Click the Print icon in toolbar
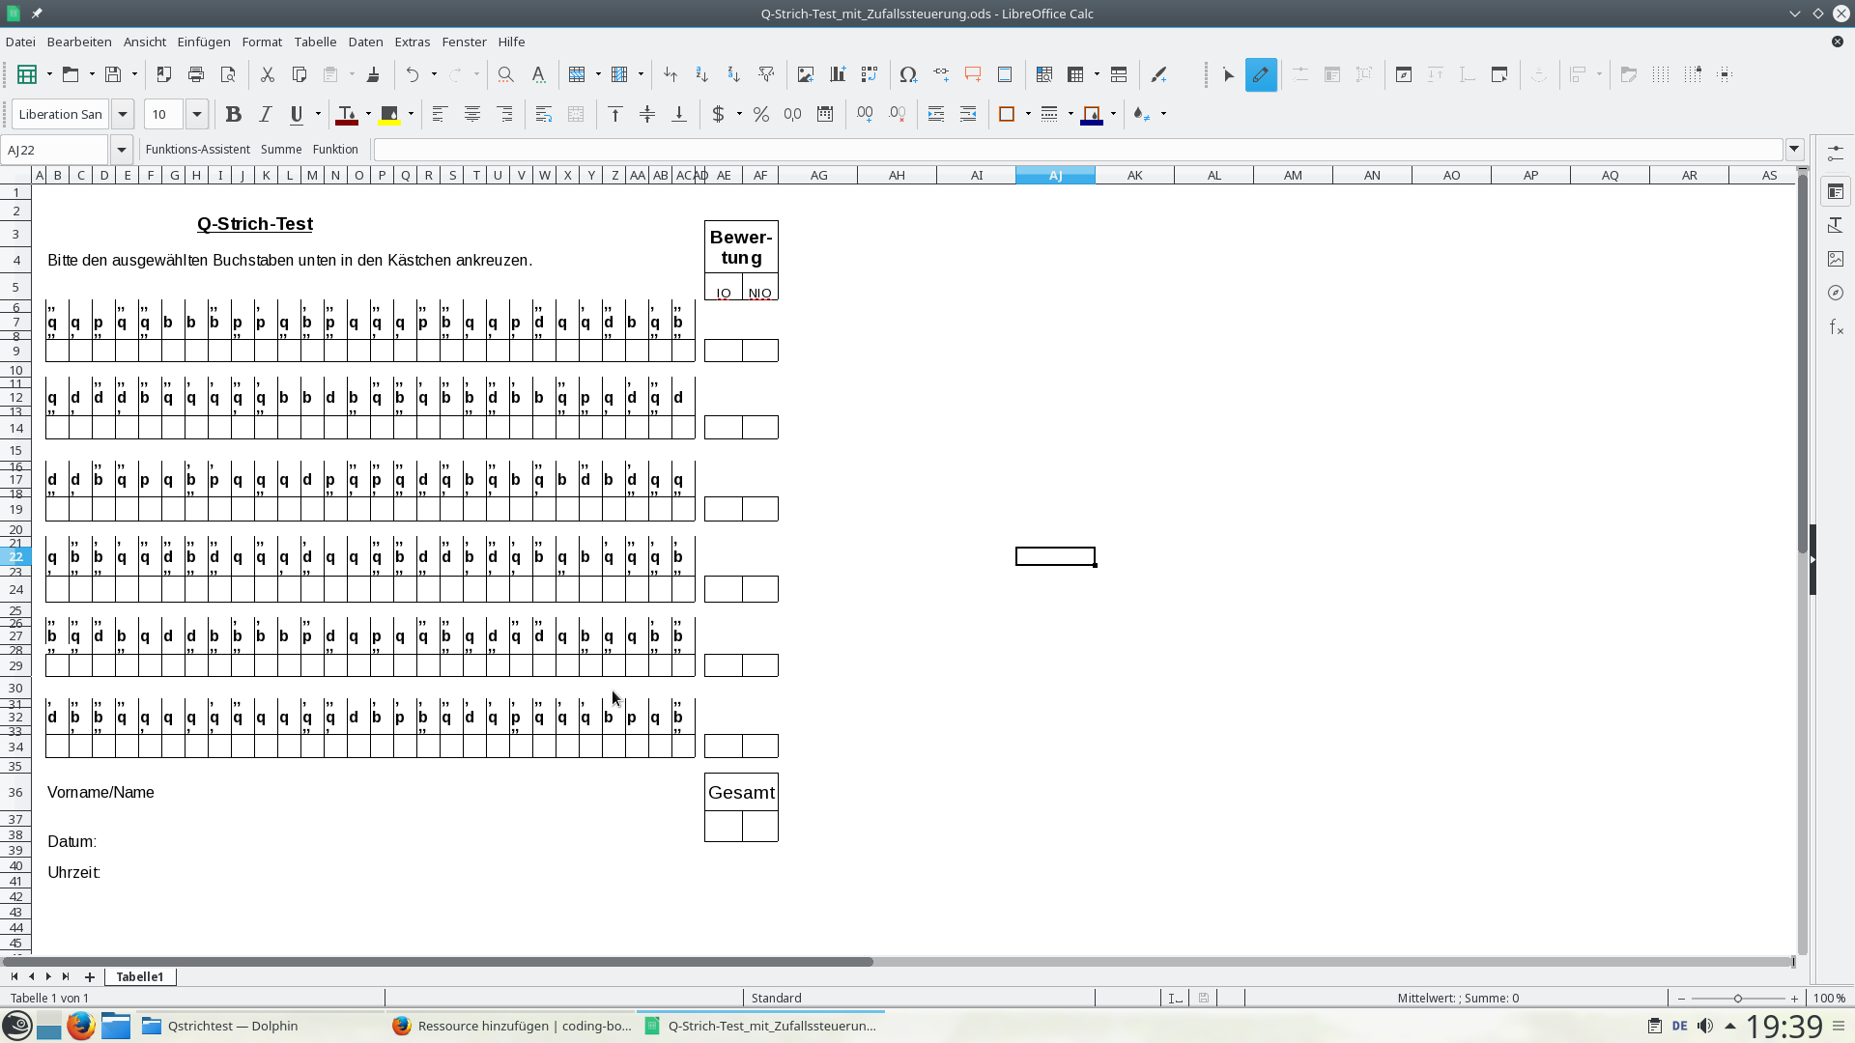 (x=196, y=74)
